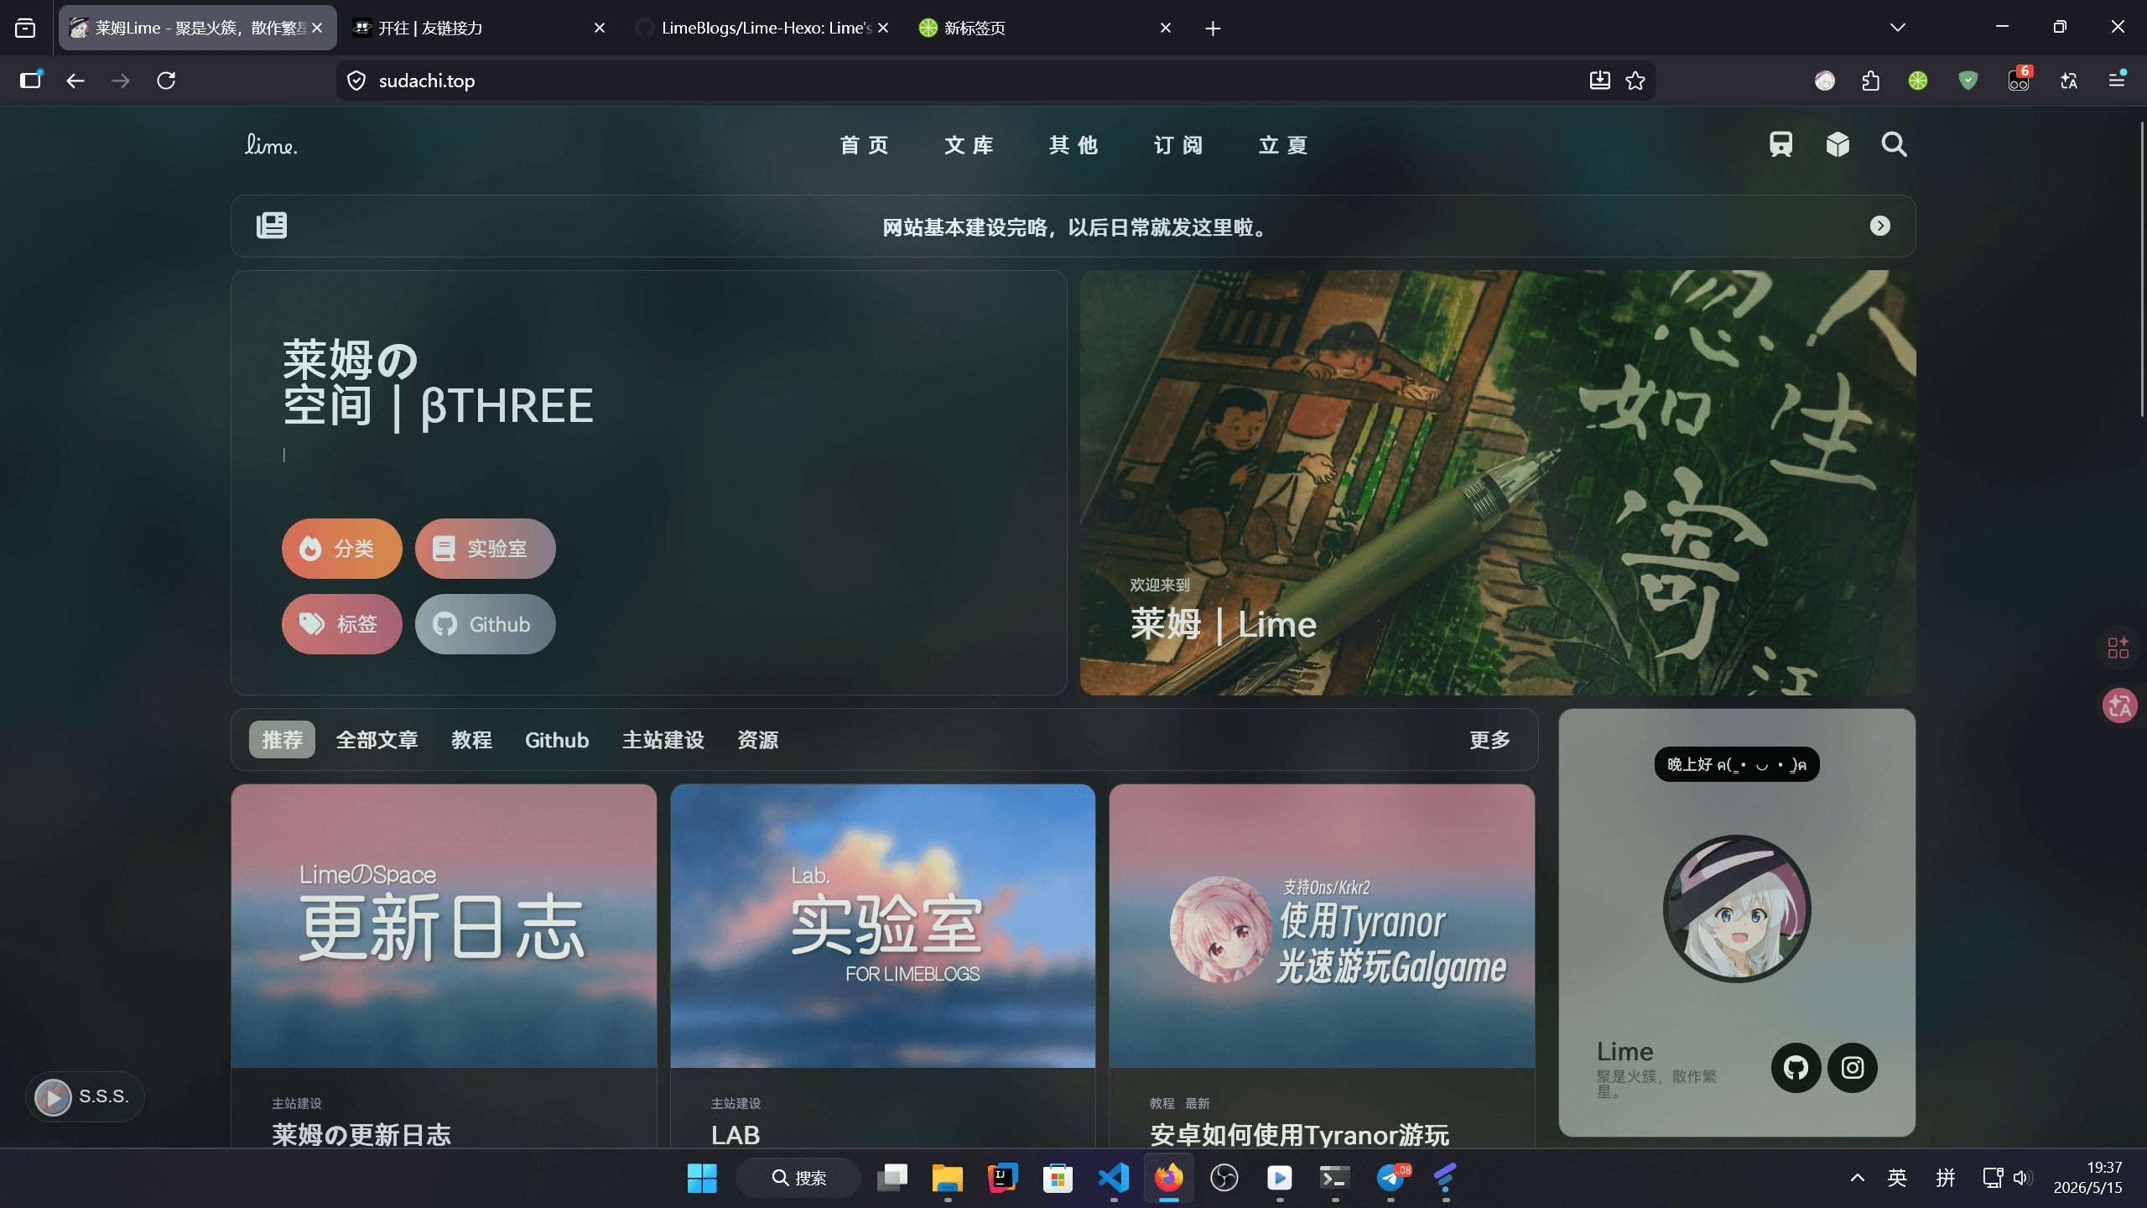This screenshot has height=1208, width=2147.
Task: Open the extensions puzzle icon
Action: 1870,81
